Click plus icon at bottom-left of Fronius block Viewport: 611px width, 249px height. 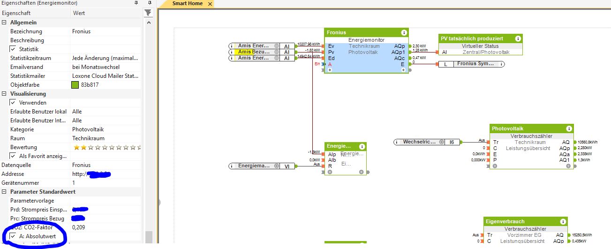tap(330, 70)
